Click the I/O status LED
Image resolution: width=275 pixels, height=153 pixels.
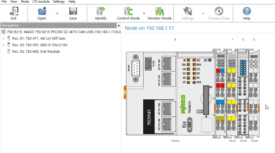point(194,69)
